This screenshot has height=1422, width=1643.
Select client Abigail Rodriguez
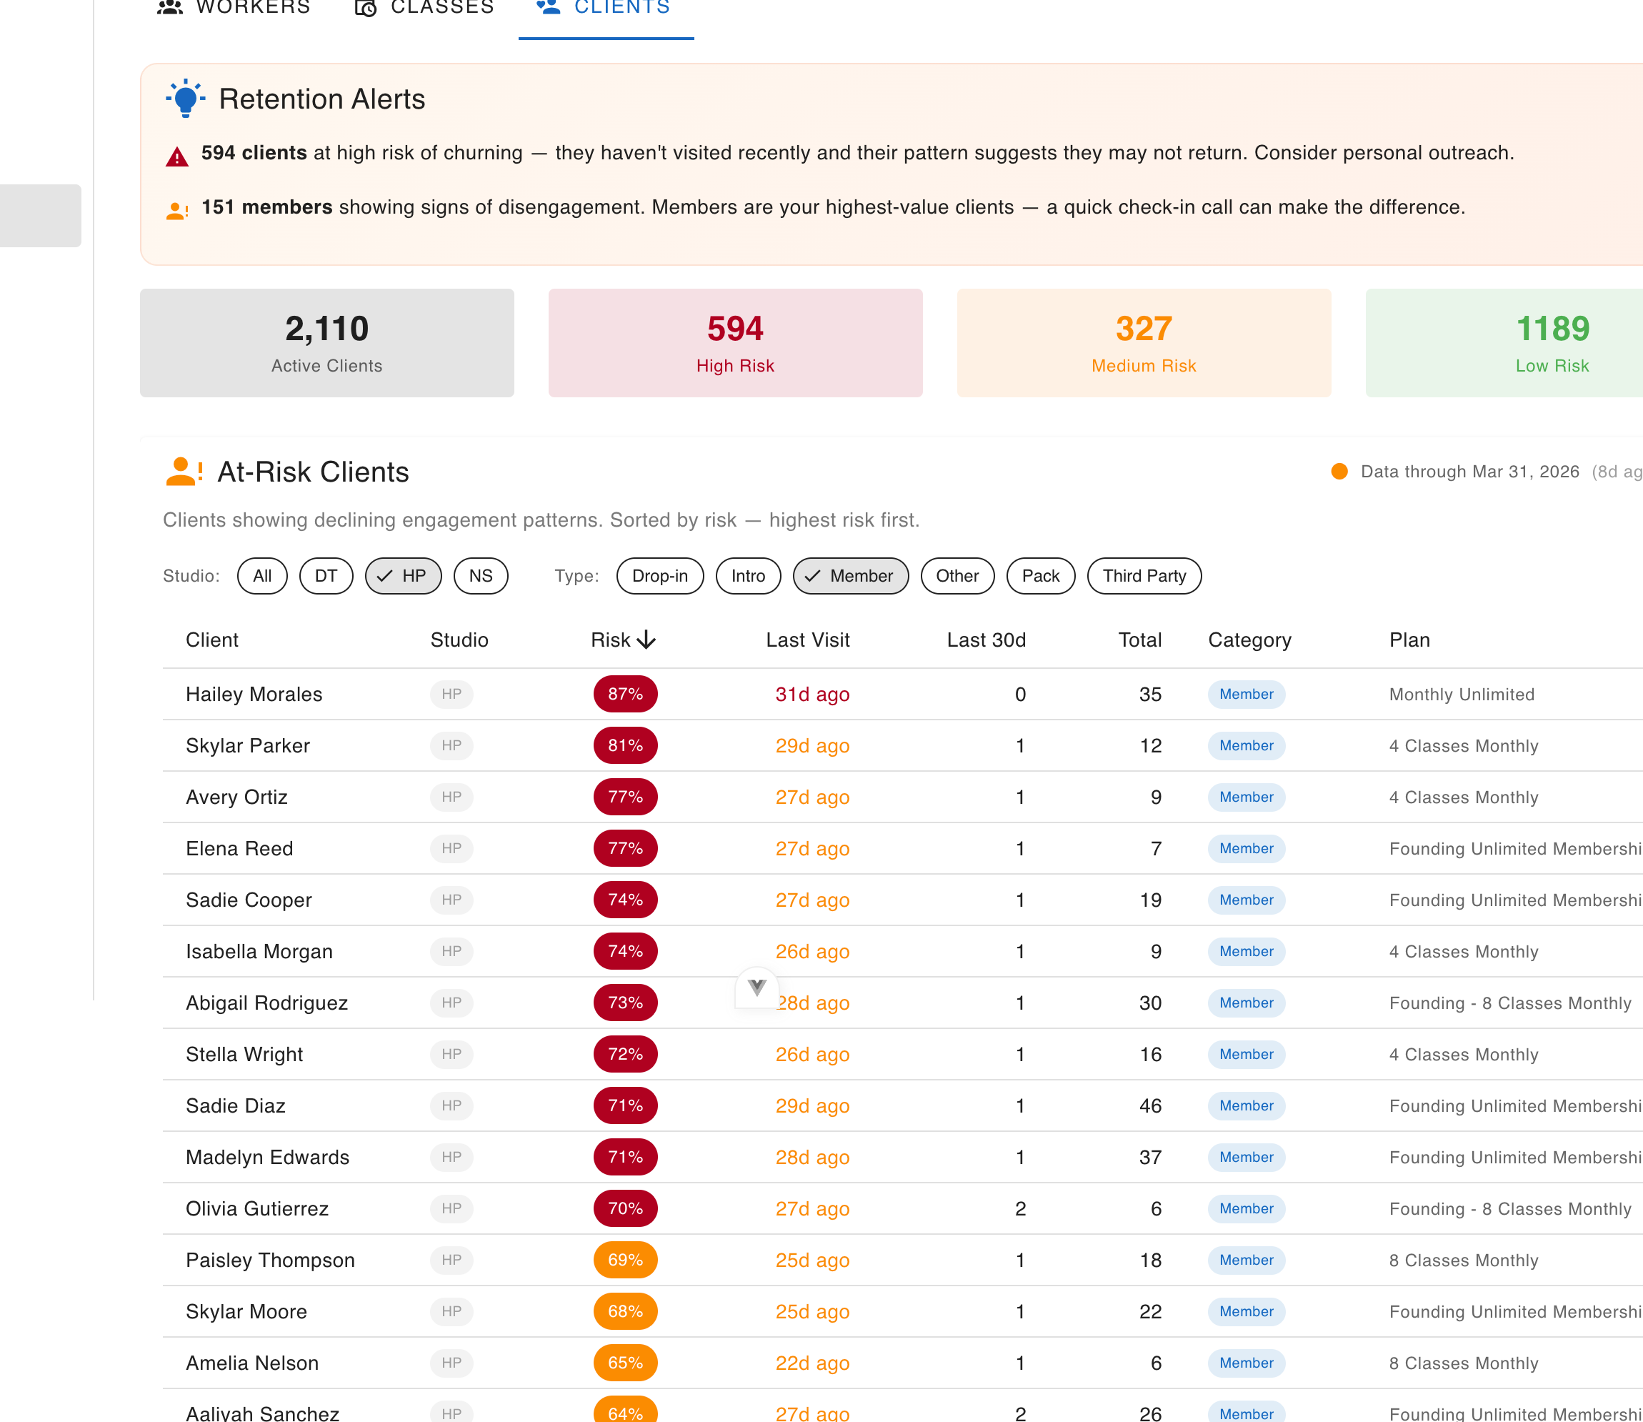click(266, 1003)
